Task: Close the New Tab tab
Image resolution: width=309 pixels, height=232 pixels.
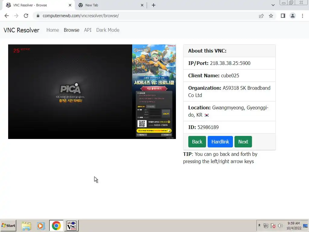Action: coord(142,5)
